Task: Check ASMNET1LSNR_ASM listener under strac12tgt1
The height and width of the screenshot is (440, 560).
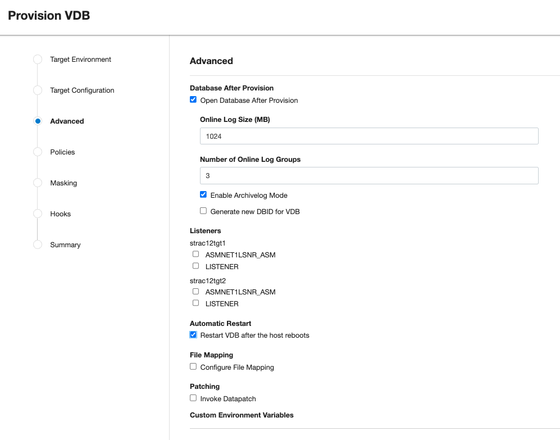Action: [x=195, y=255]
